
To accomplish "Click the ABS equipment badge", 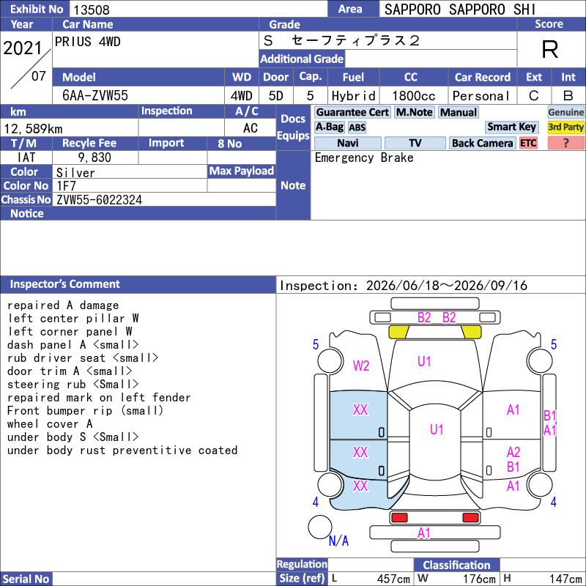I will 357,127.
